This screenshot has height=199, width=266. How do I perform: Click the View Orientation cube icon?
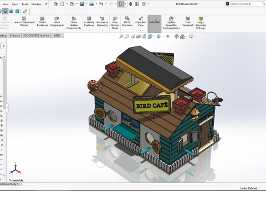pos(150,36)
